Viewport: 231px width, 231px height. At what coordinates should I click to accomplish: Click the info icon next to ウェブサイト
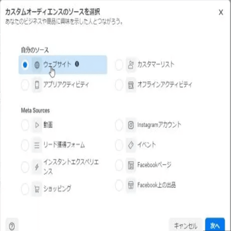coord(77,64)
